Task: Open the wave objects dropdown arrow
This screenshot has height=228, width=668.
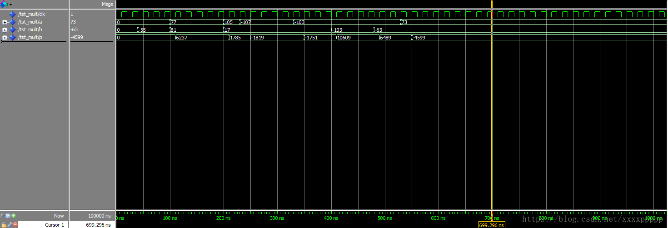Action: [10, 5]
